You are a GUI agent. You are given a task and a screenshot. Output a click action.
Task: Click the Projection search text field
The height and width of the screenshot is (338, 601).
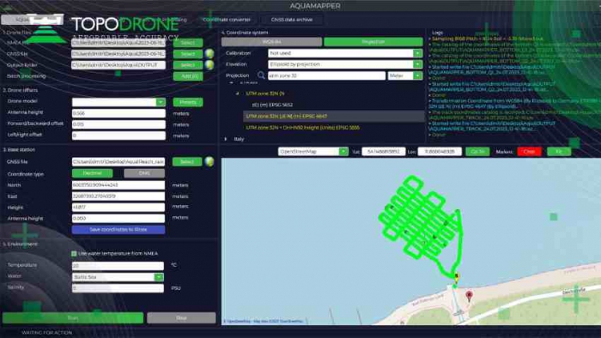(326, 75)
